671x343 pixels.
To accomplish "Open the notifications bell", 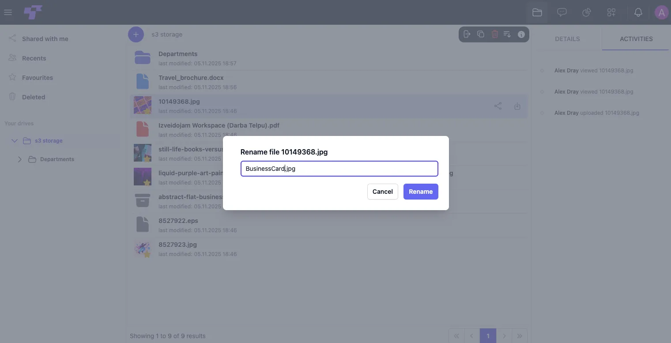I will click(x=638, y=12).
